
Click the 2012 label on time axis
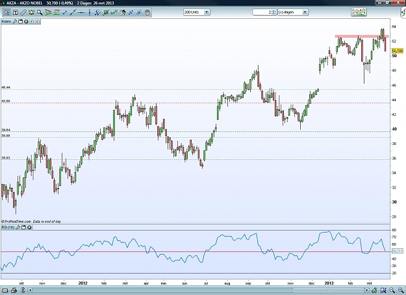tap(82, 283)
